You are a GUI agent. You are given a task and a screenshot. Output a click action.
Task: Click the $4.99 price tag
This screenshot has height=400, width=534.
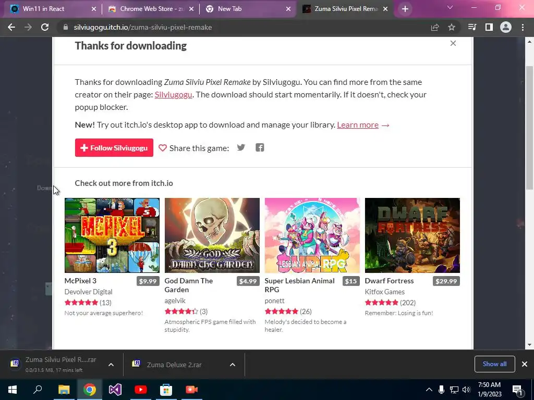point(248,281)
